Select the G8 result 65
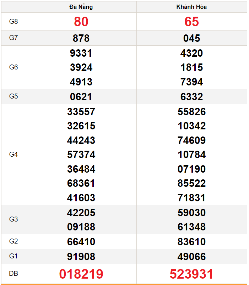This screenshot has height=285, width=249. [191, 22]
